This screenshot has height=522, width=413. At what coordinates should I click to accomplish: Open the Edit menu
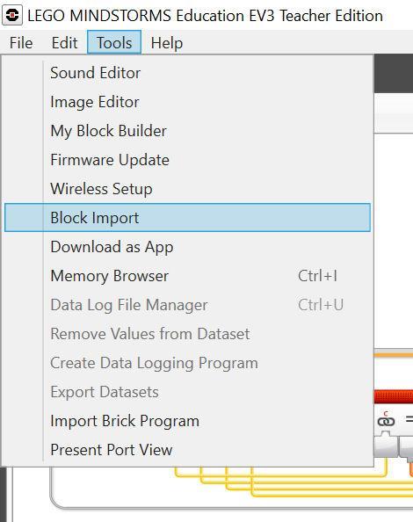tap(64, 42)
